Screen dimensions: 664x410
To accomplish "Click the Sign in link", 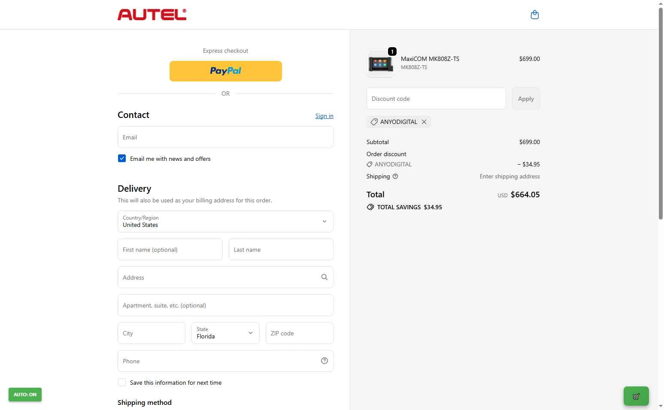I will tap(324, 116).
